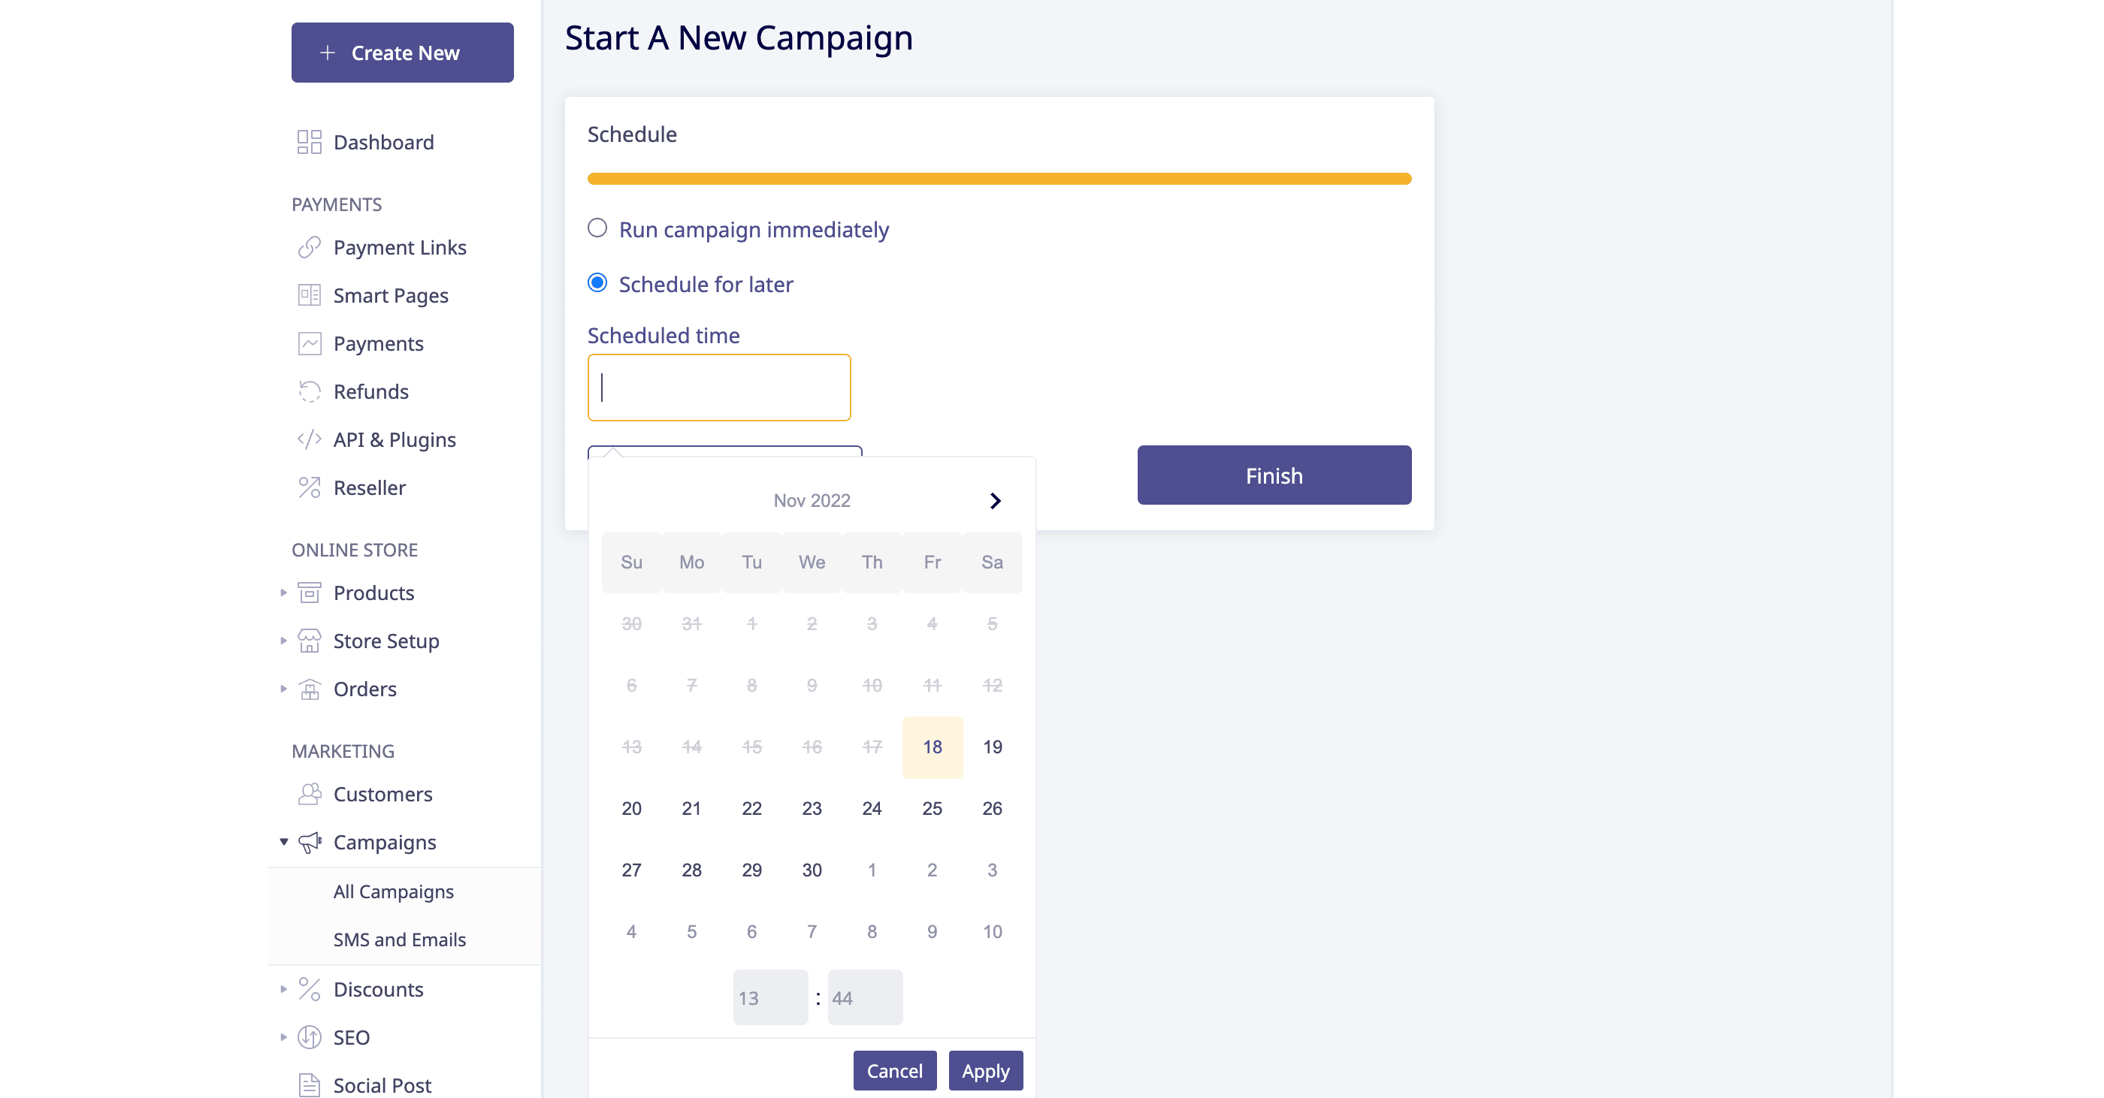
Task: Apply the selected date and time
Action: click(x=985, y=1071)
